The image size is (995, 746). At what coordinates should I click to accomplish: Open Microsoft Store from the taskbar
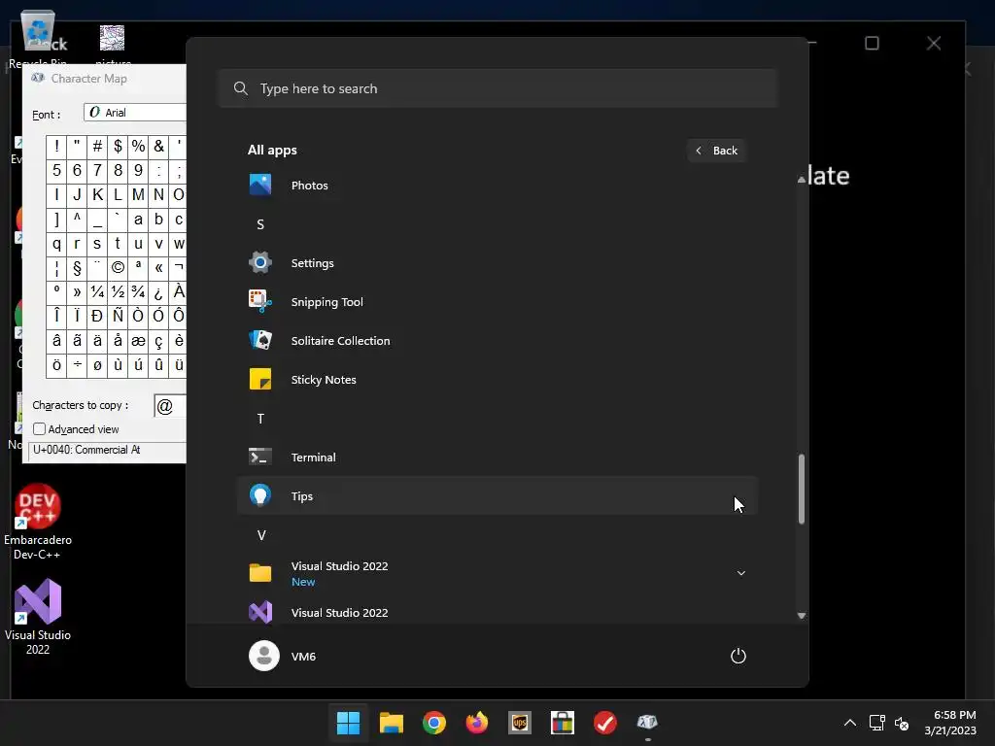(x=563, y=723)
